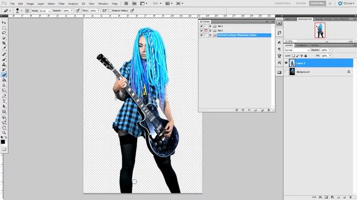Viewport: 357px width, 200px height.
Task: Toggle the Brush panel from options bar
Action: (x=27, y=11)
